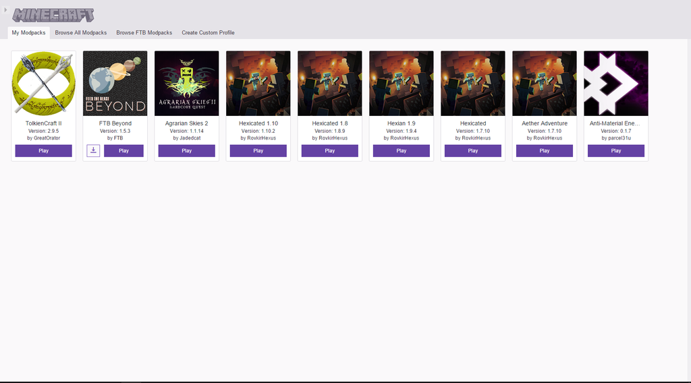Play TolkienCraft II modpack
Viewport: 691px width, 383px height.
[x=44, y=150]
